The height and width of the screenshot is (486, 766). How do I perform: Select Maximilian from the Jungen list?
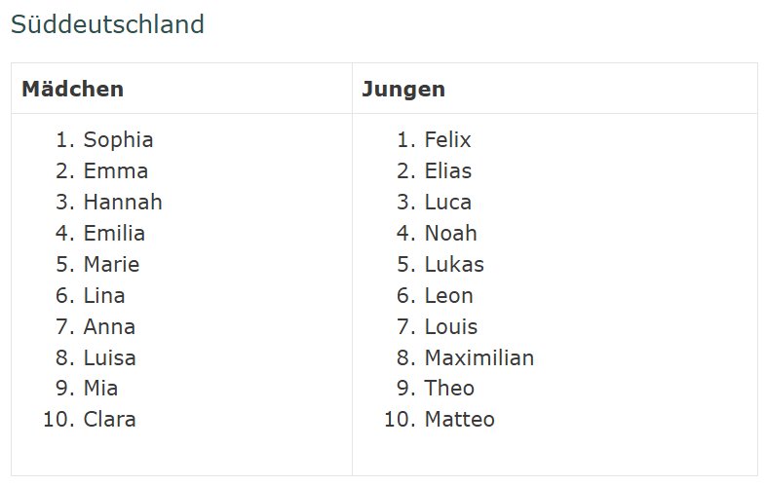click(479, 358)
